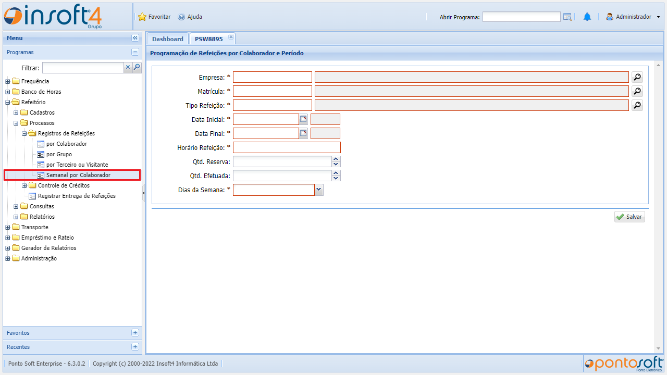The width and height of the screenshot is (667, 375).
Task: Click the Salvar button
Action: click(x=629, y=217)
